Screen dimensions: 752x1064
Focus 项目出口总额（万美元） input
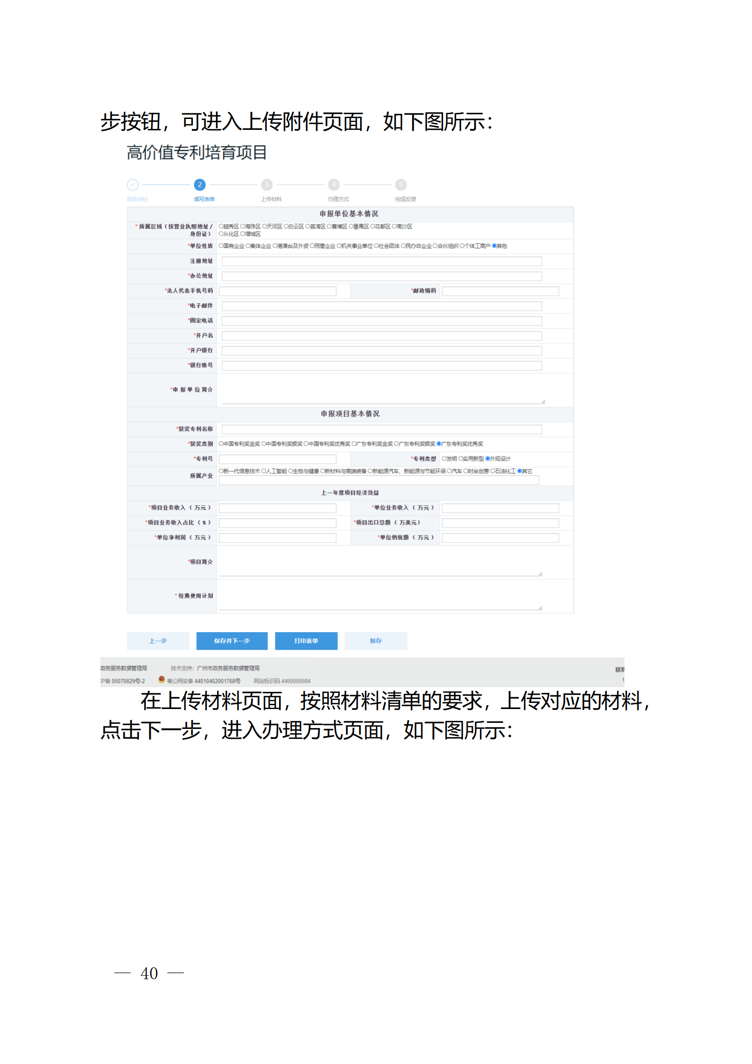[x=500, y=523]
